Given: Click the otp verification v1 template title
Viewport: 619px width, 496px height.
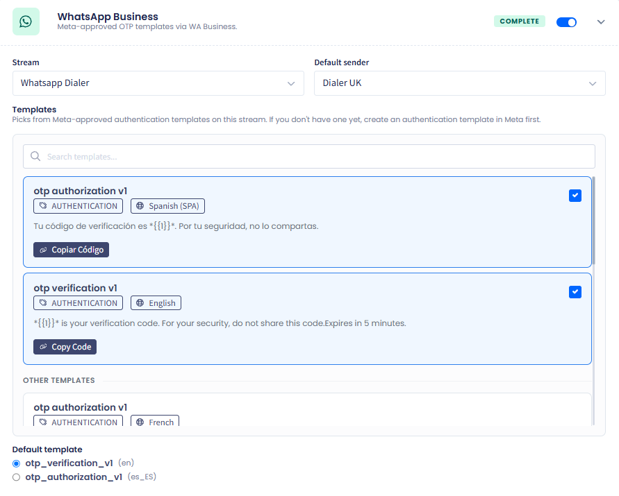Looking at the screenshot, I should click(76, 288).
